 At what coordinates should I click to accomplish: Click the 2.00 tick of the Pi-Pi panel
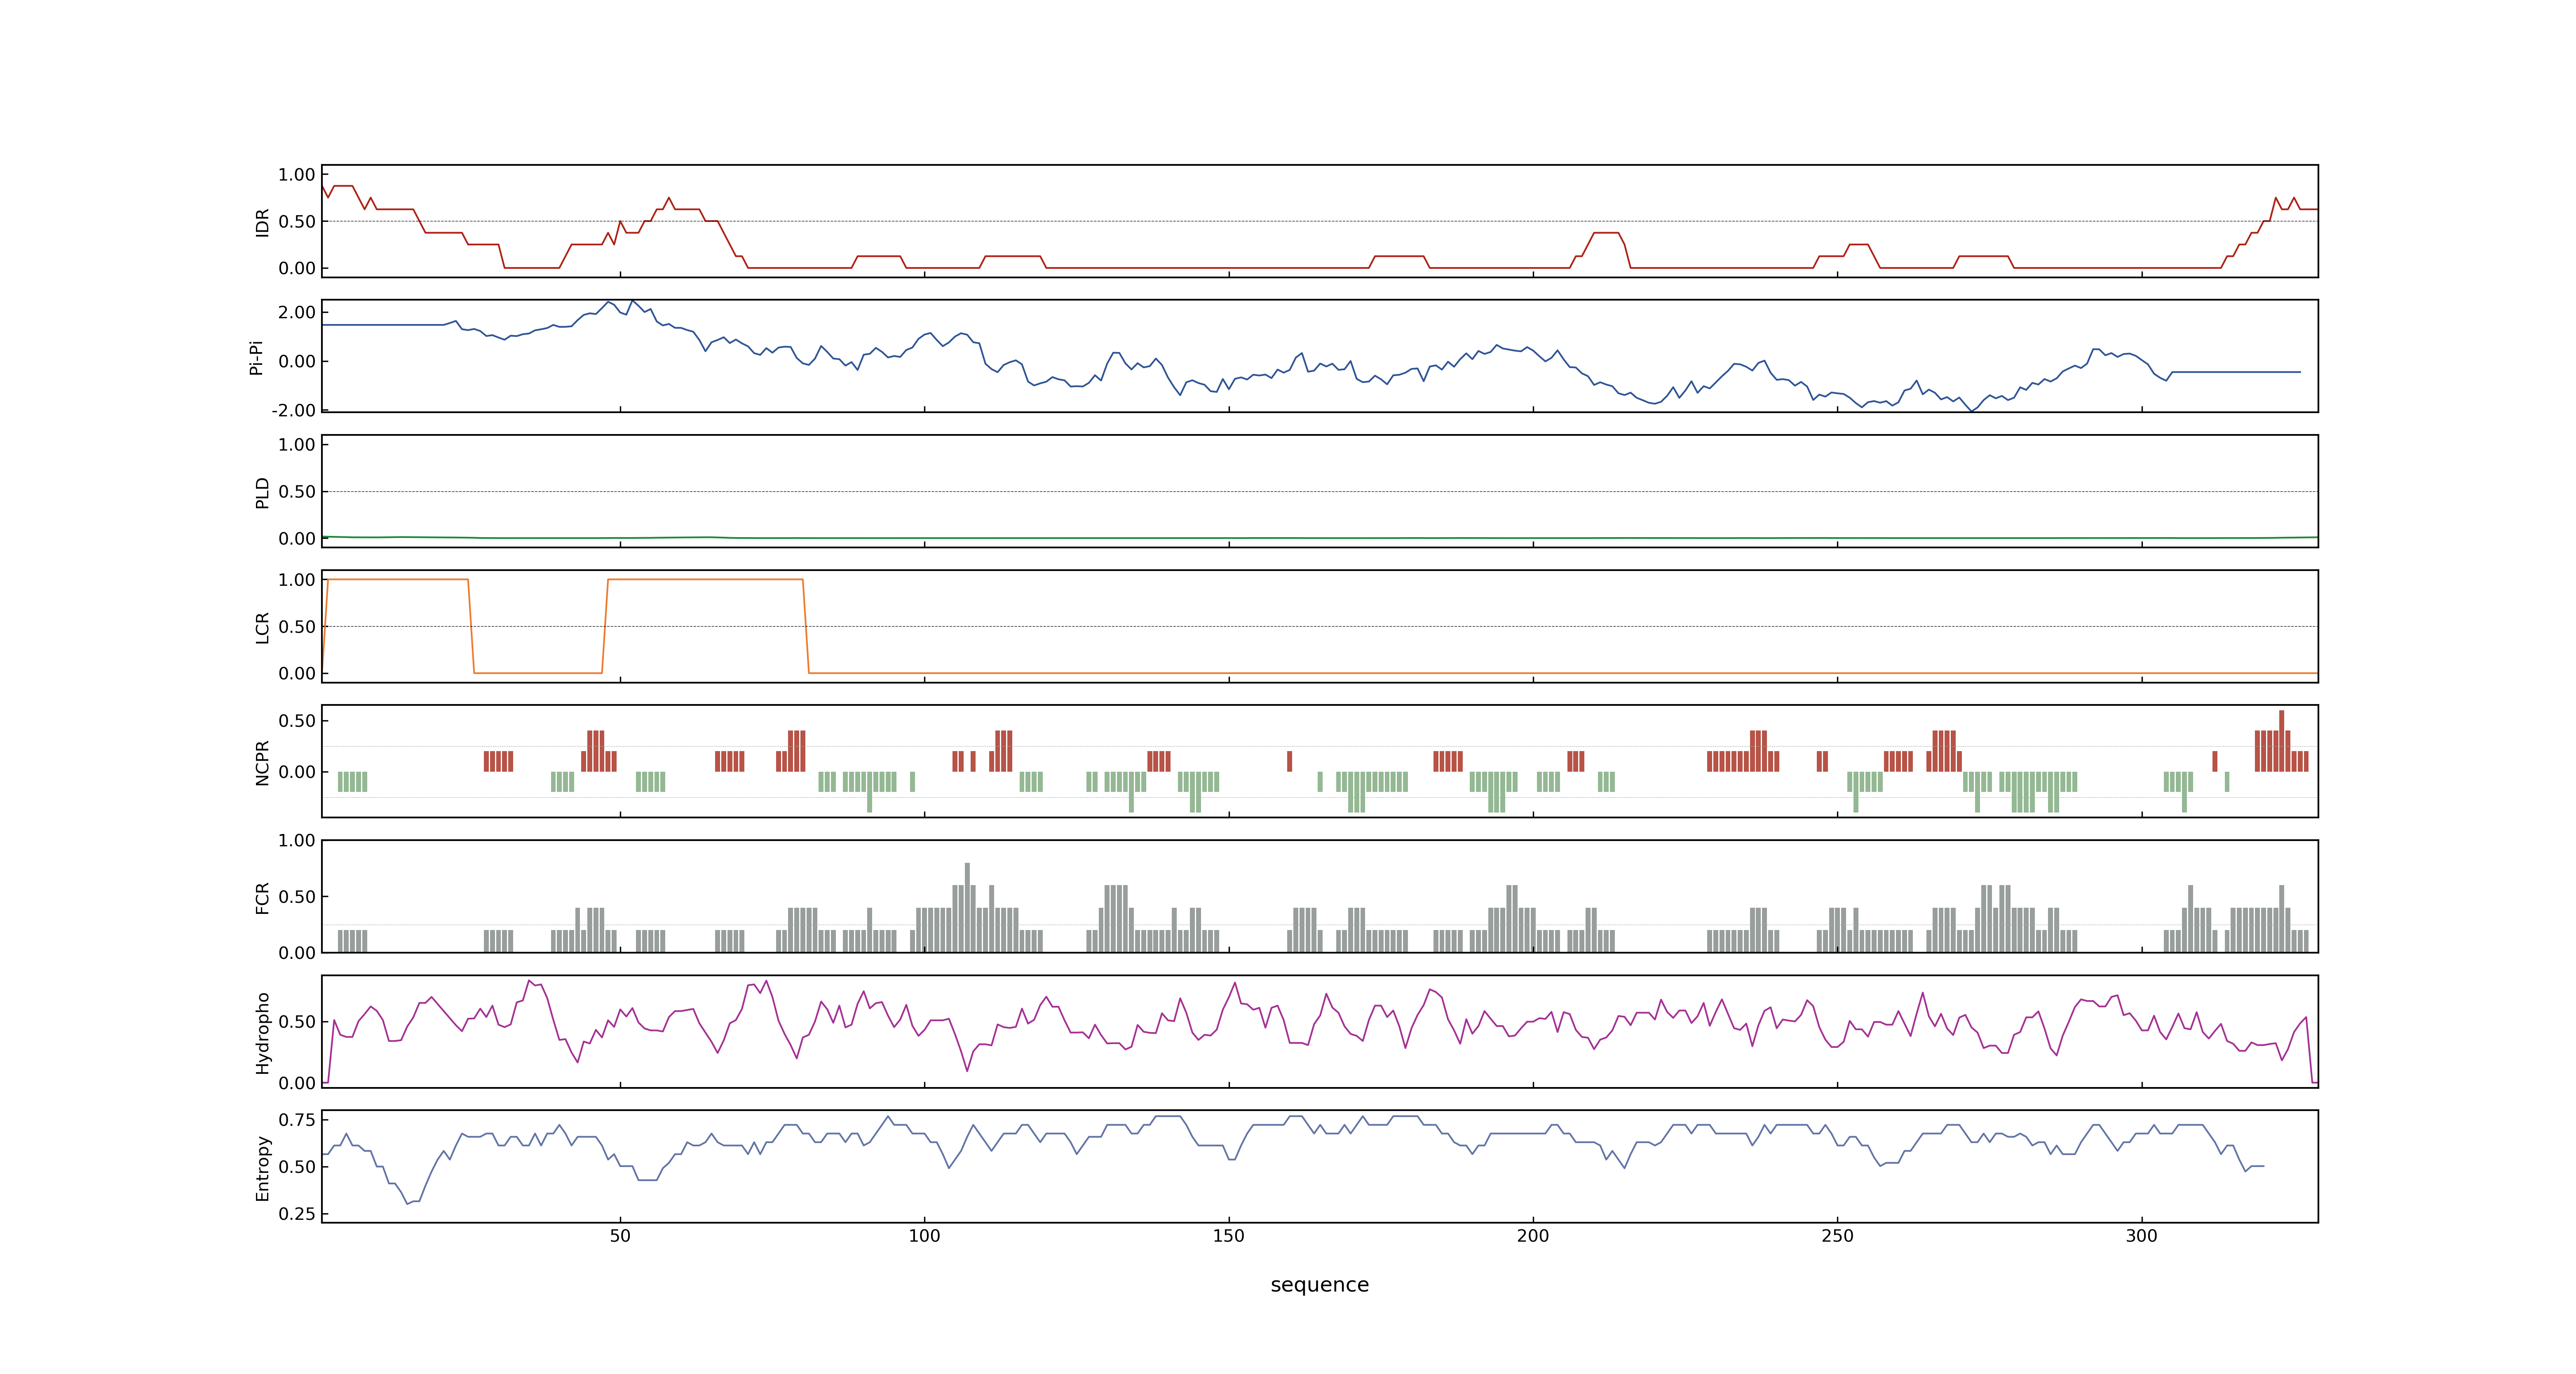[x=297, y=312]
